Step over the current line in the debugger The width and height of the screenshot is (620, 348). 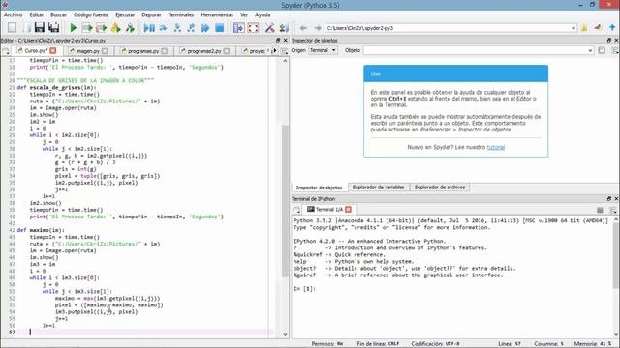pos(163,28)
